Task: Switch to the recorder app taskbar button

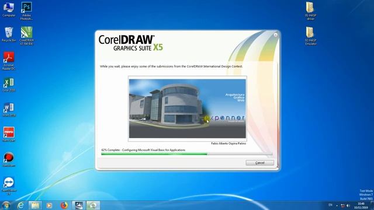Action: [79, 205]
